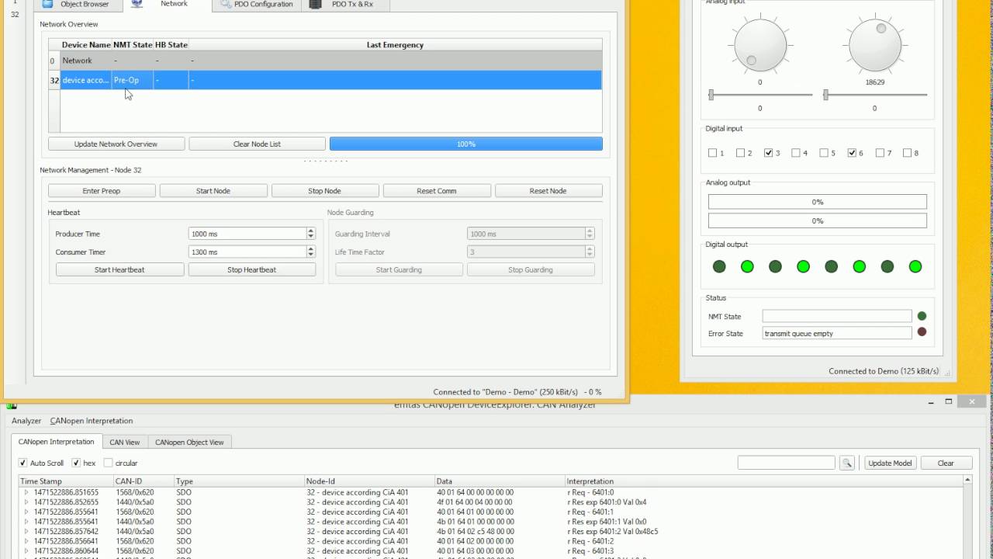This screenshot has height=559, width=993.
Task: Switch to the CAN View tab
Action: click(124, 442)
